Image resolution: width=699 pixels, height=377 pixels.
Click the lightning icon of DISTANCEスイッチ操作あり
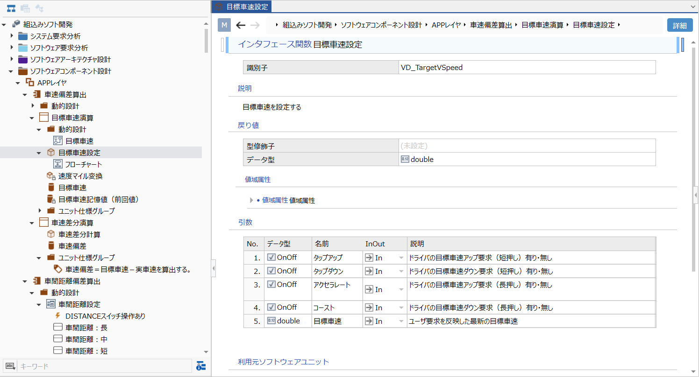(58, 316)
